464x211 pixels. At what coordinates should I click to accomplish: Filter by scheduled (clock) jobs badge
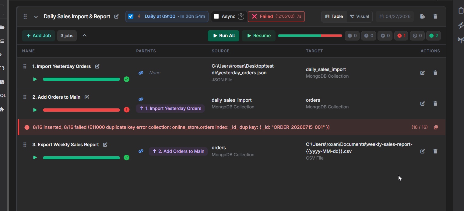coord(369,36)
